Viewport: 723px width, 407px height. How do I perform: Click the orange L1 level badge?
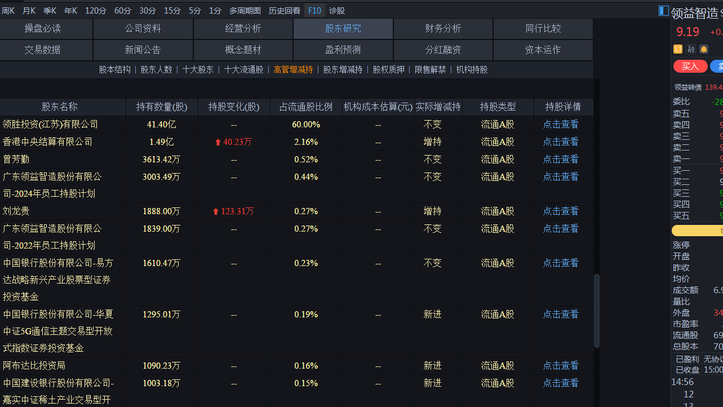[x=677, y=49]
